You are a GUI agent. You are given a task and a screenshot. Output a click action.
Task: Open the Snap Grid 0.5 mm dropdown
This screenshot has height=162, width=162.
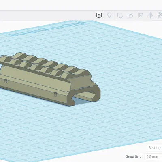point(153,157)
